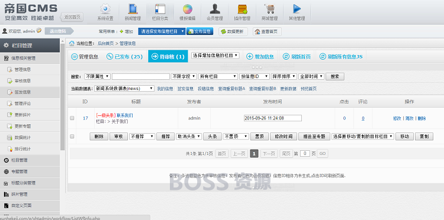Click the 刷新首页 refresh icon
The image size is (444, 220).
pyautogui.click(x=286, y=56)
